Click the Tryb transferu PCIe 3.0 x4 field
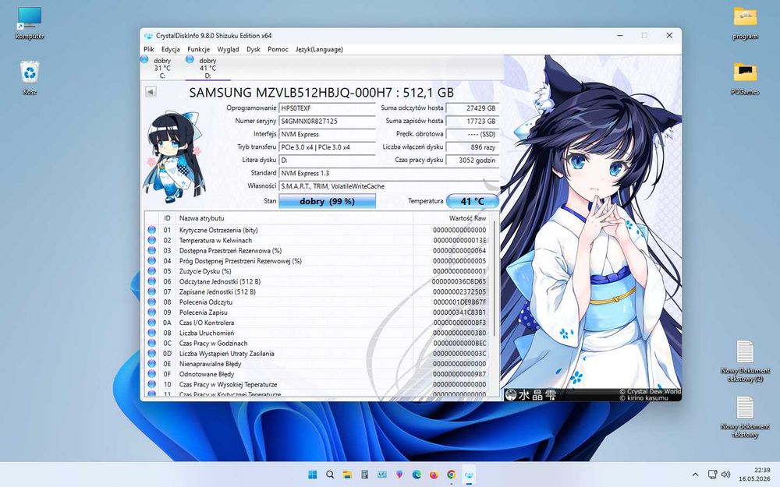Viewport: 780px width, 487px height. point(327,147)
